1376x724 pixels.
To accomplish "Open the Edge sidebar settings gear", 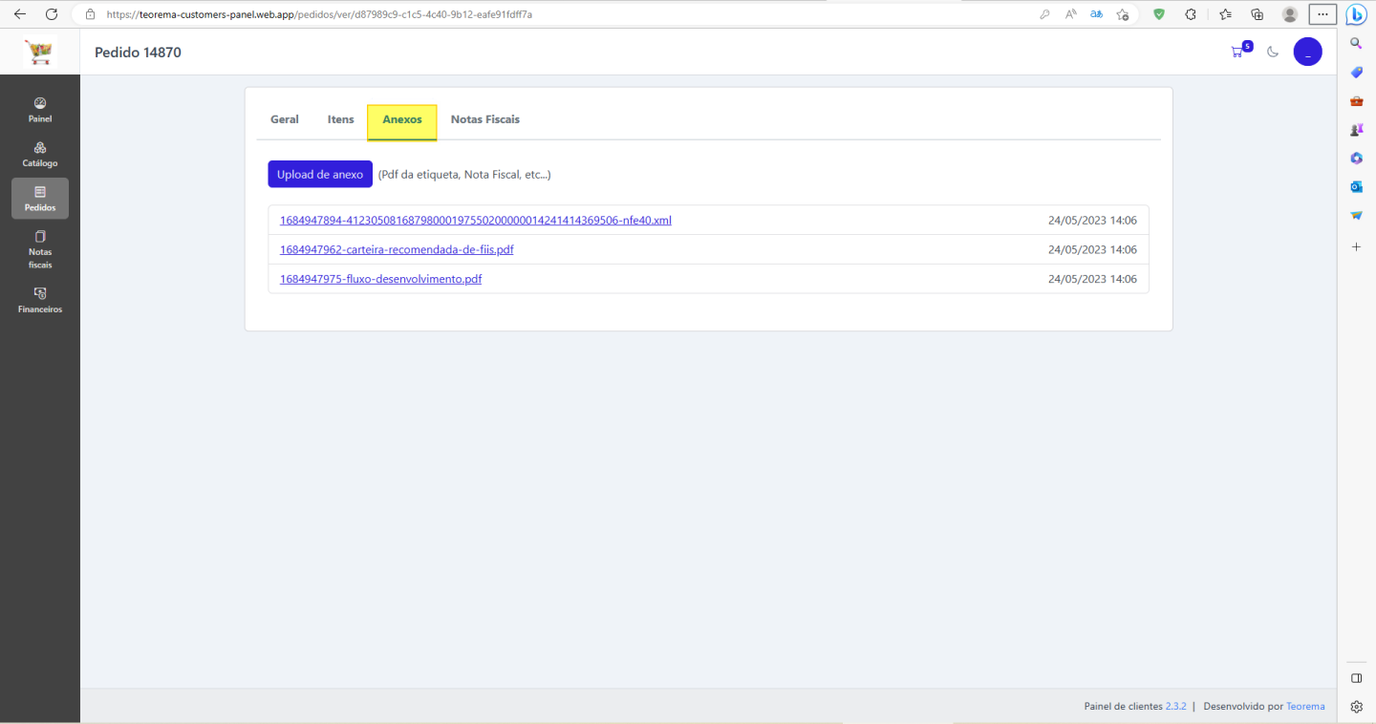I will click(x=1356, y=707).
